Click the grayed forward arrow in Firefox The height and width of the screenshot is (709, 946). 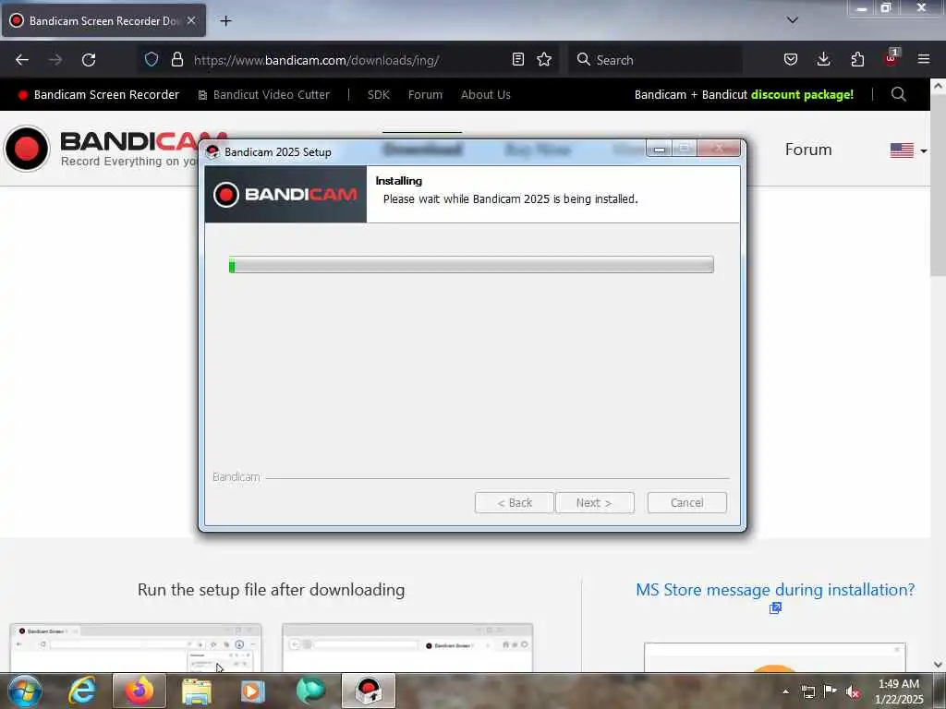tap(55, 60)
